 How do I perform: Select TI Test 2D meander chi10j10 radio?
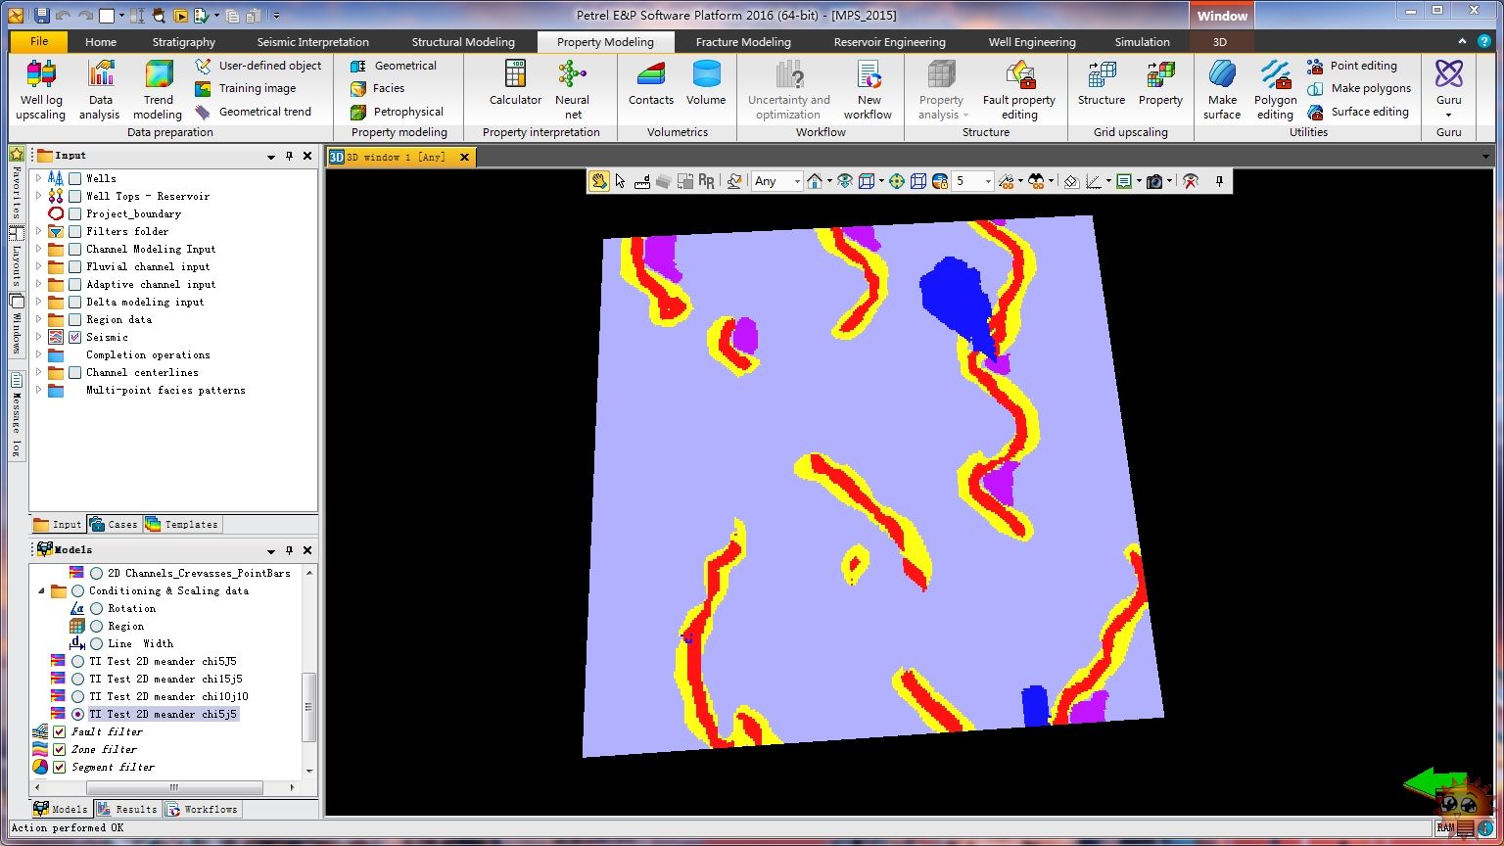point(77,696)
